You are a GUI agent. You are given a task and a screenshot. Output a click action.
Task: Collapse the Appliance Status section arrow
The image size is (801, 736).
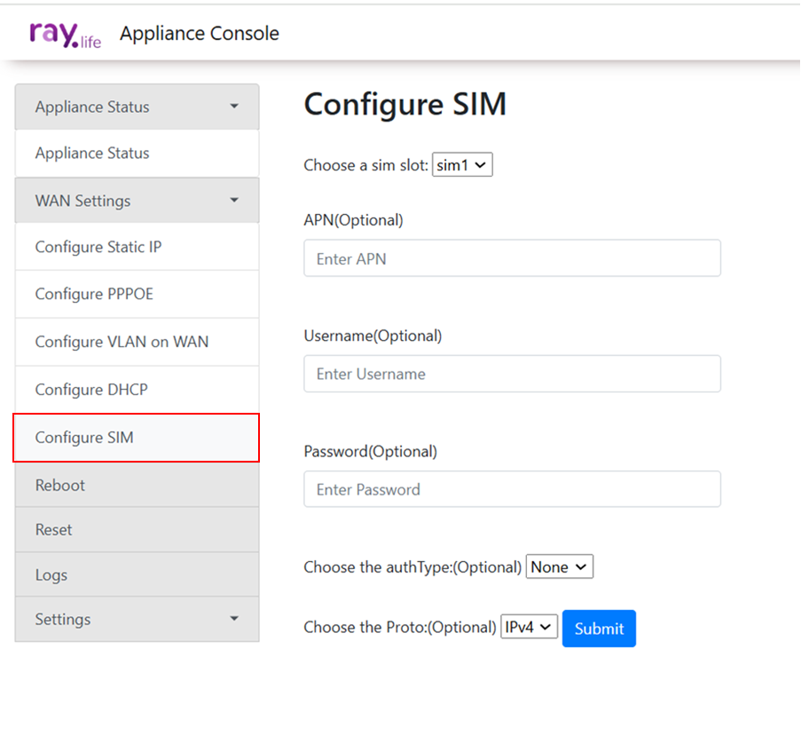coord(234,107)
